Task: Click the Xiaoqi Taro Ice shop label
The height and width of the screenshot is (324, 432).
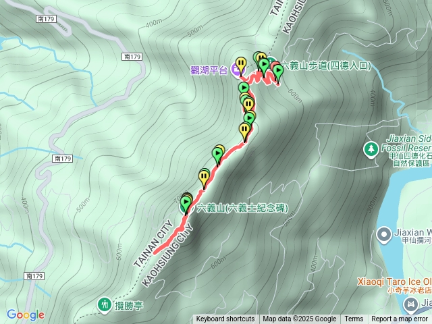Action: tap(394, 286)
